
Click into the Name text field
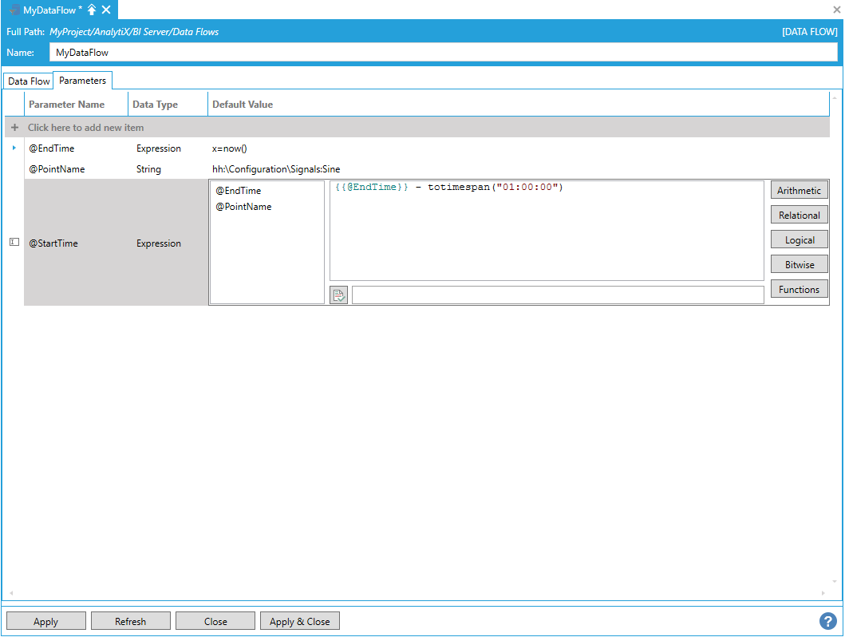(443, 53)
